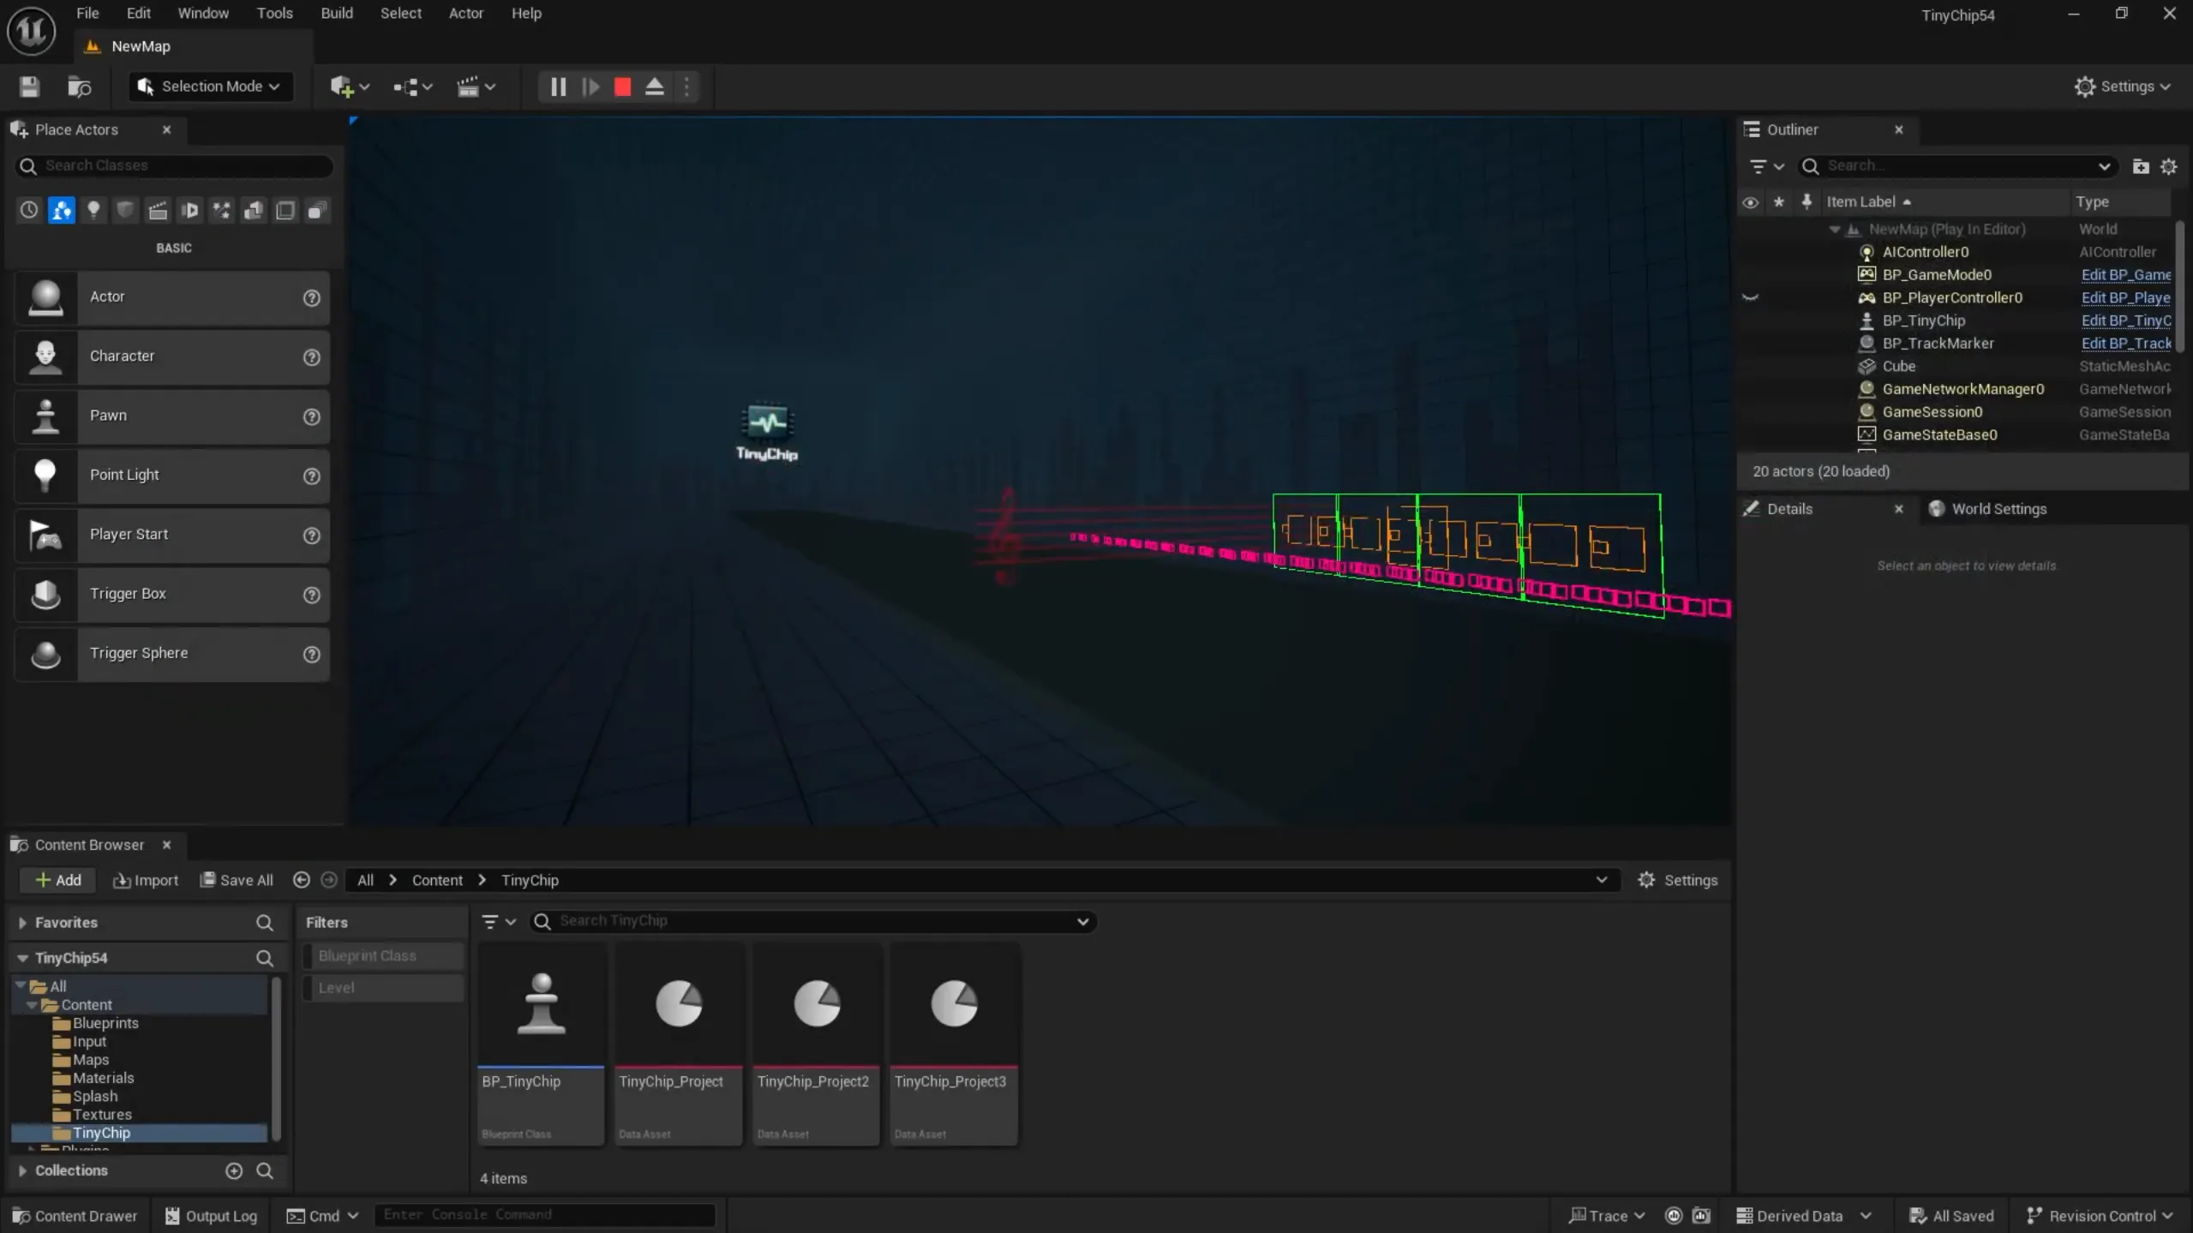Click the Search Classes field
Screen dimensions: 2193x1233
click(x=175, y=165)
